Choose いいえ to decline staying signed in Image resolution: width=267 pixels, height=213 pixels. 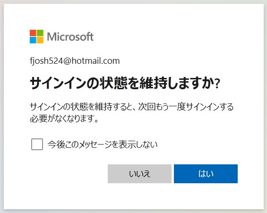click(139, 174)
